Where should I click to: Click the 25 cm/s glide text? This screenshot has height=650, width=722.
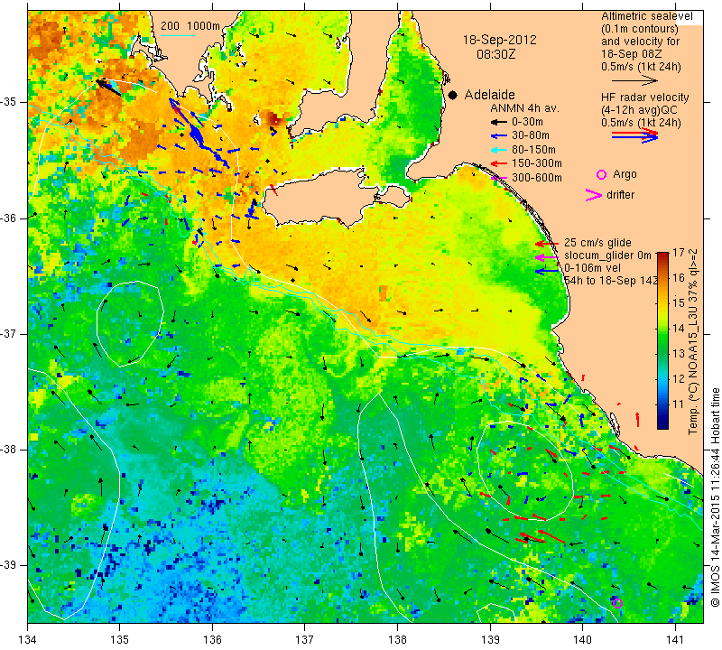[x=597, y=243]
